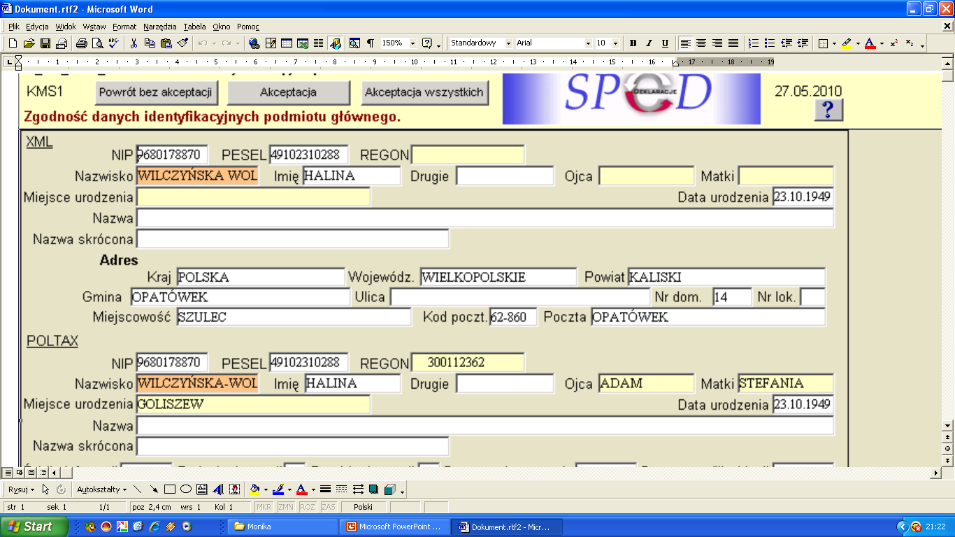
Task: Click the Akceptacja button
Action: tap(288, 92)
